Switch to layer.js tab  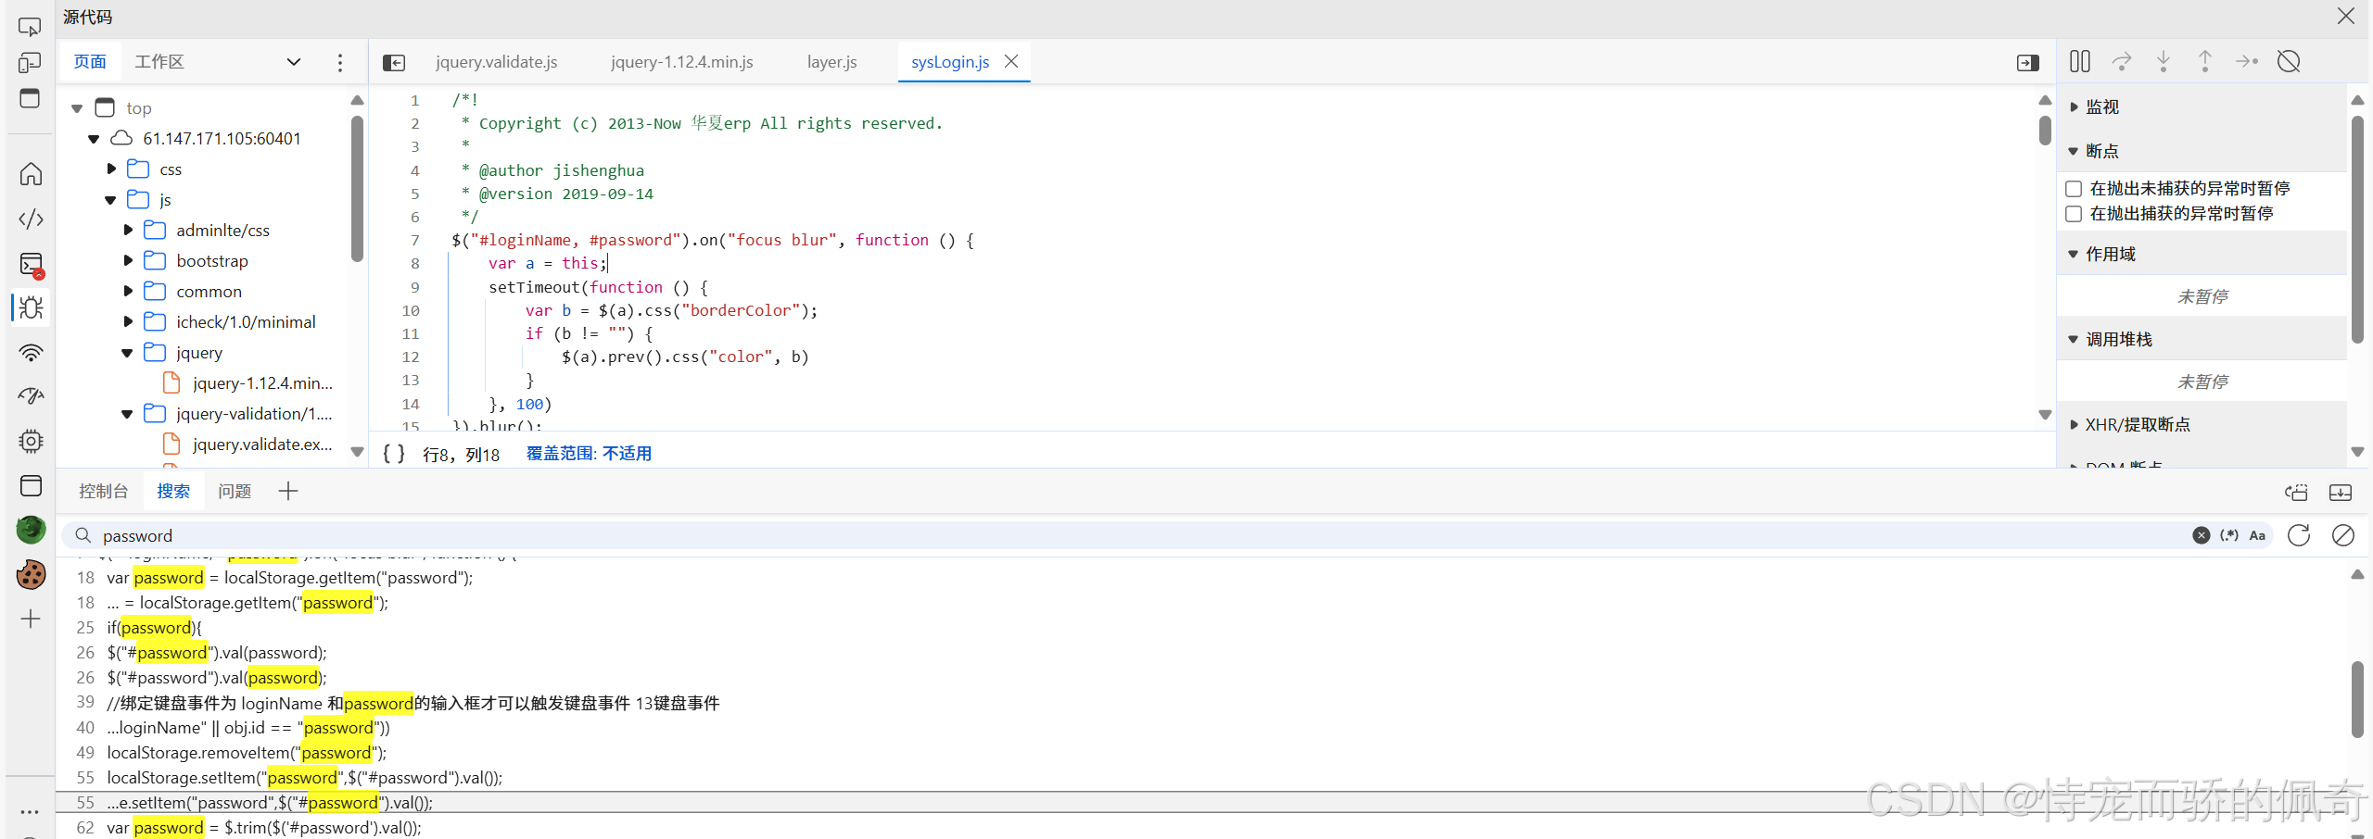pyautogui.click(x=832, y=62)
